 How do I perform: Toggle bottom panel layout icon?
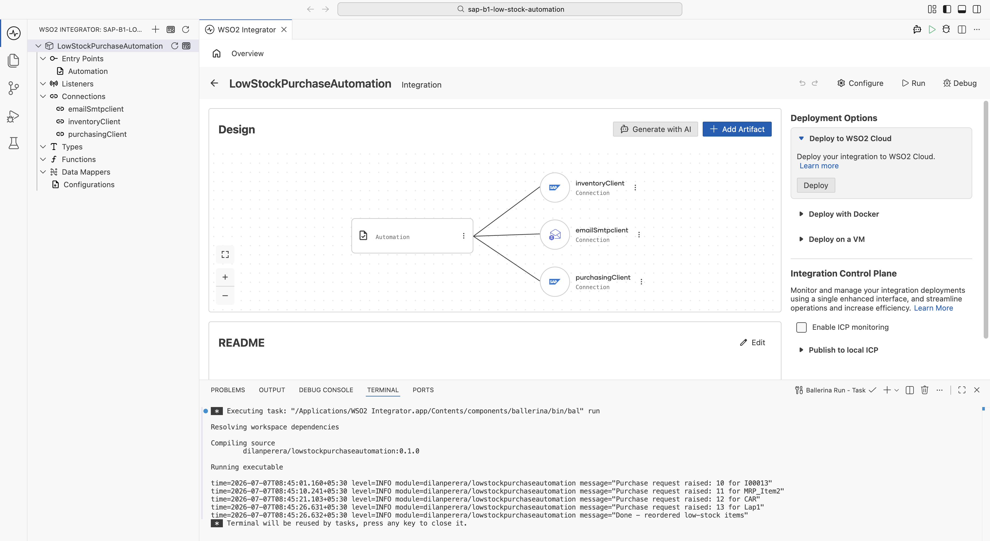click(962, 9)
